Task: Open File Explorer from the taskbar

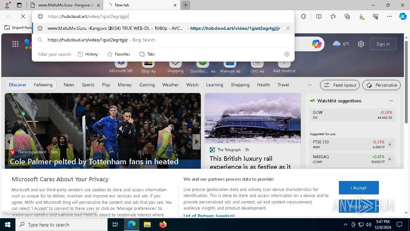Action: (147, 225)
